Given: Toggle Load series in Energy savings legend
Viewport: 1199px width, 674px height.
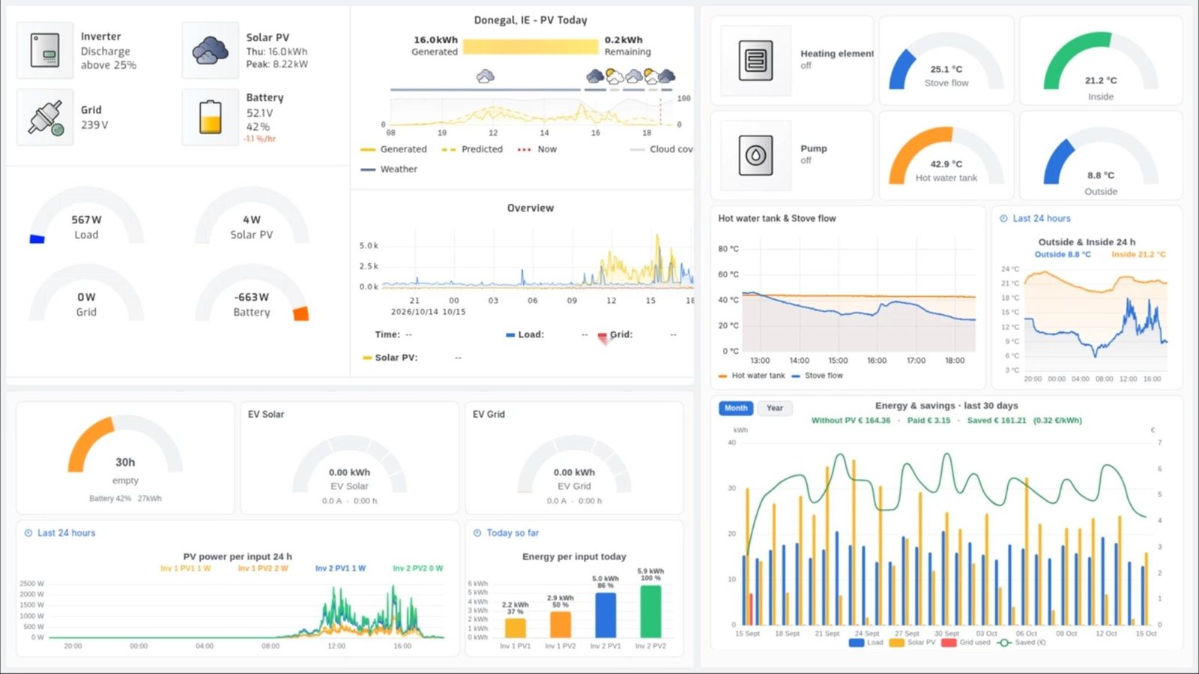Looking at the screenshot, I should click(x=867, y=643).
